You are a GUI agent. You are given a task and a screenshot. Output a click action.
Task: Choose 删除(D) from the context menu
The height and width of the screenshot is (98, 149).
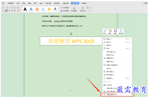117,45
